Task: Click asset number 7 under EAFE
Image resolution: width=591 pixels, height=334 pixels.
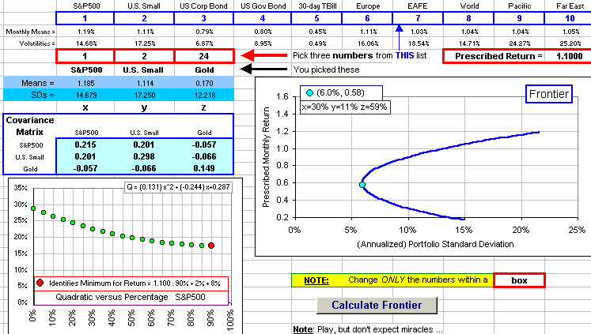Action: click(x=418, y=18)
